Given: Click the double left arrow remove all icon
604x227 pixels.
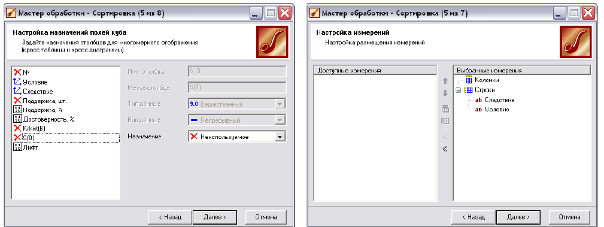Looking at the screenshot, I should pyautogui.click(x=445, y=149).
